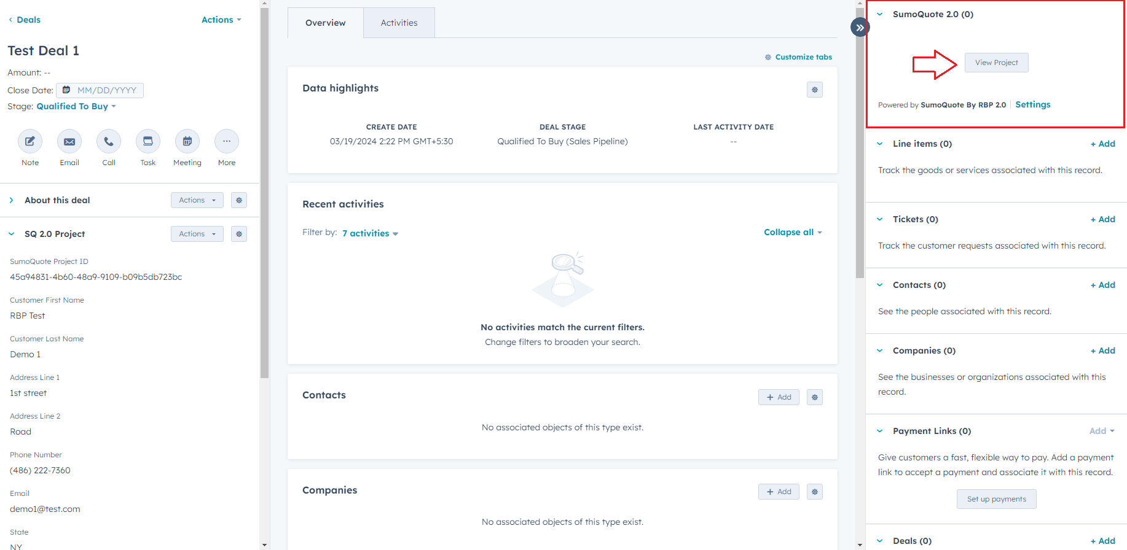Log a Call using phone icon
This screenshot has height=550, width=1127.
[x=109, y=141]
